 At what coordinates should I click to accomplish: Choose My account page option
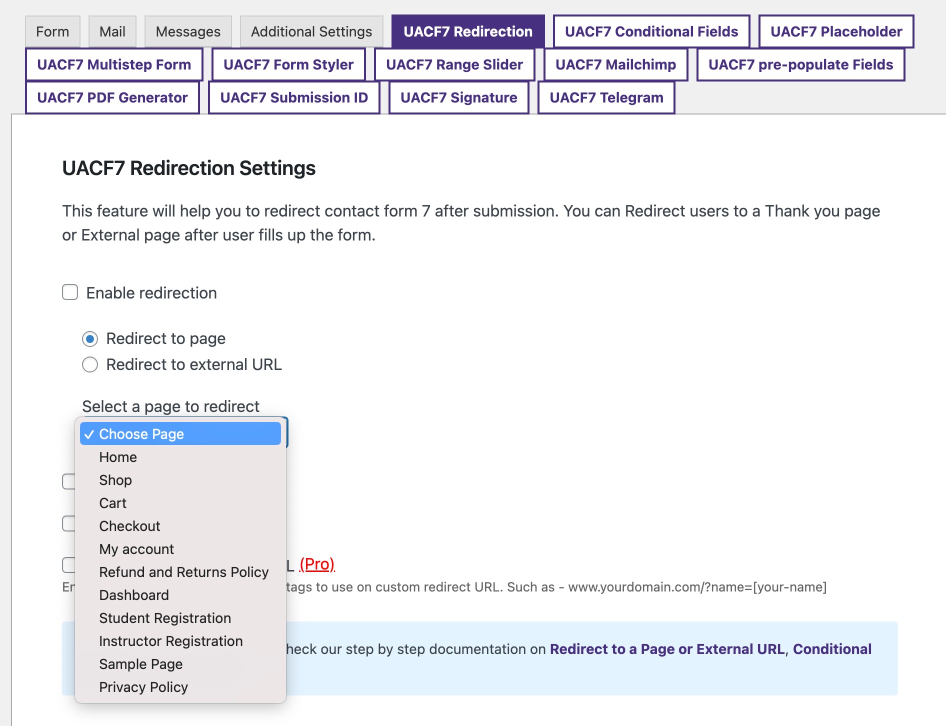point(180,549)
